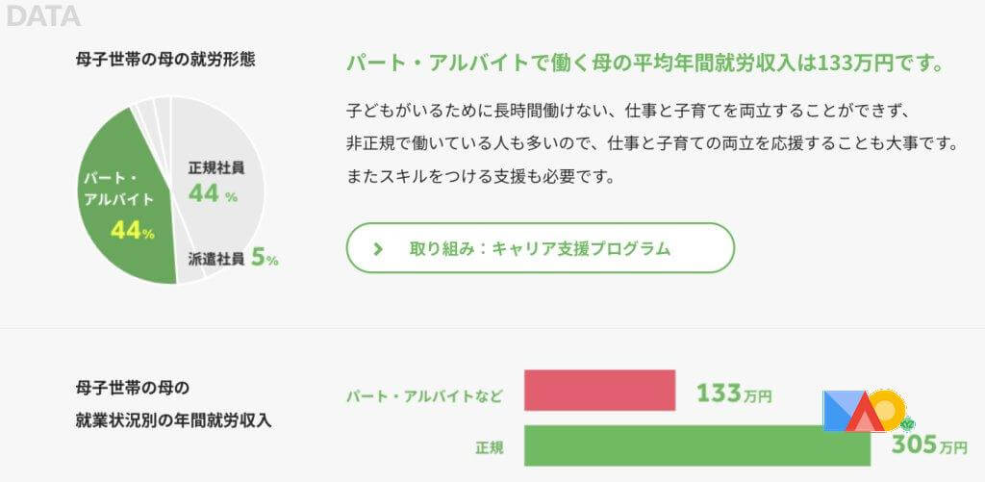Click the DATA section heading
The width and height of the screenshot is (985, 482).
pos(43,16)
